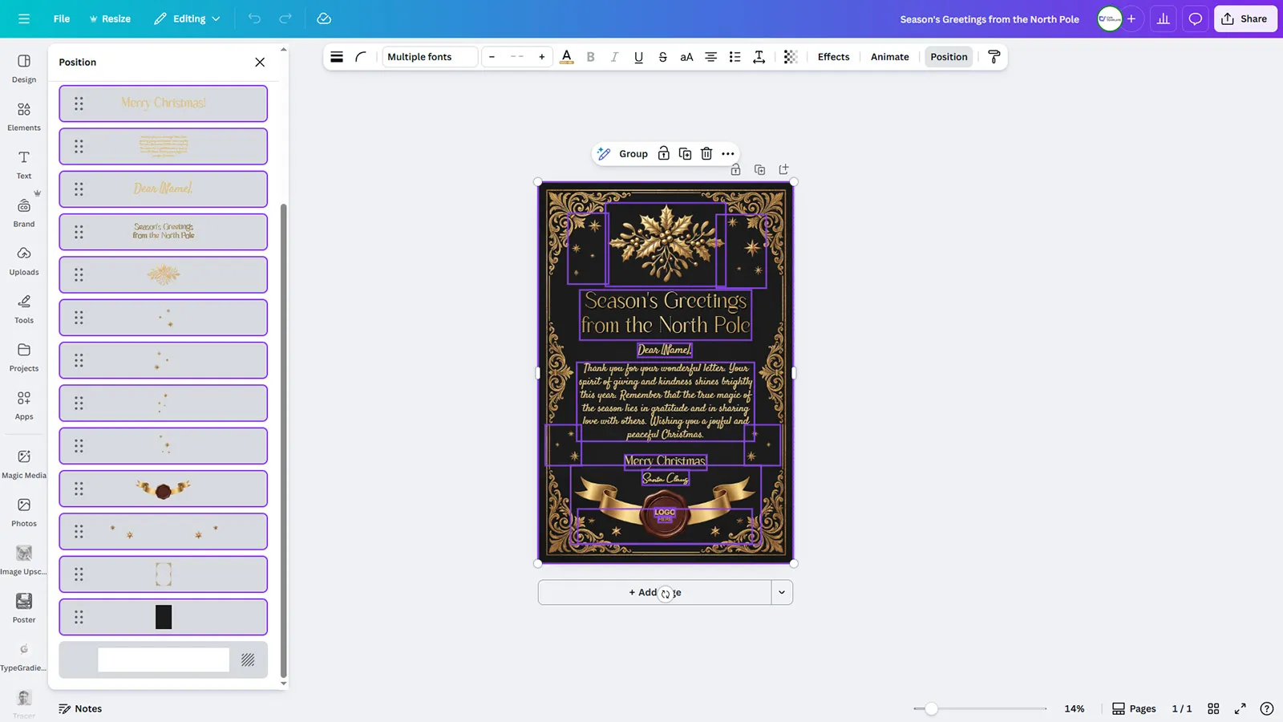Open the Uploads panel
This screenshot has width=1283, height=722.
click(x=24, y=261)
